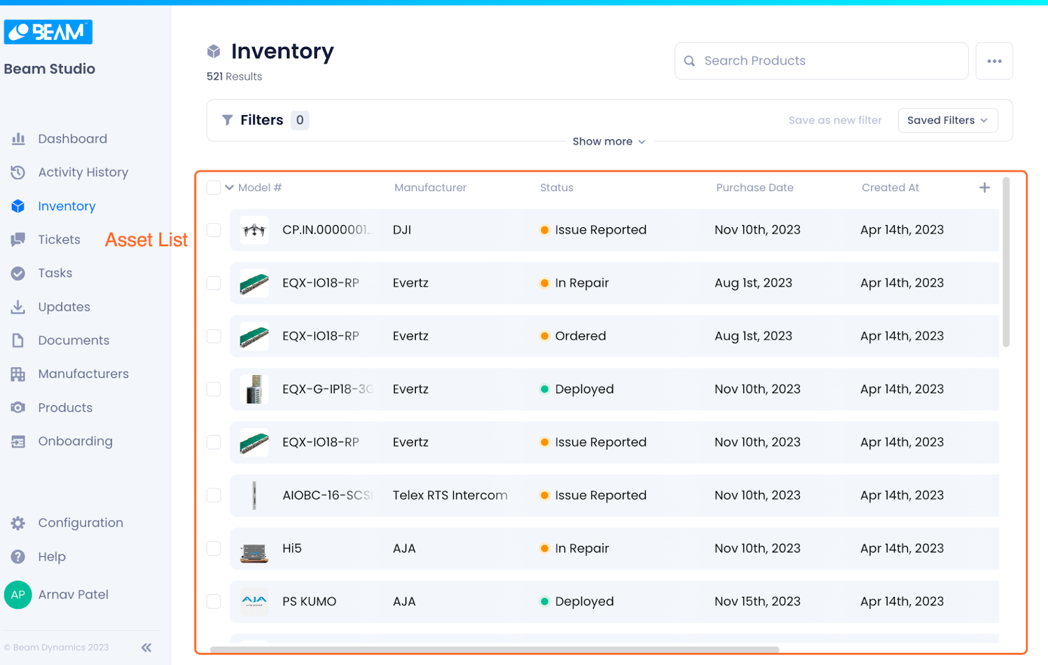Image resolution: width=1048 pixels, height=665 pixels.
Task: Open Help question mark icon
Action: [x=18, y=556]
